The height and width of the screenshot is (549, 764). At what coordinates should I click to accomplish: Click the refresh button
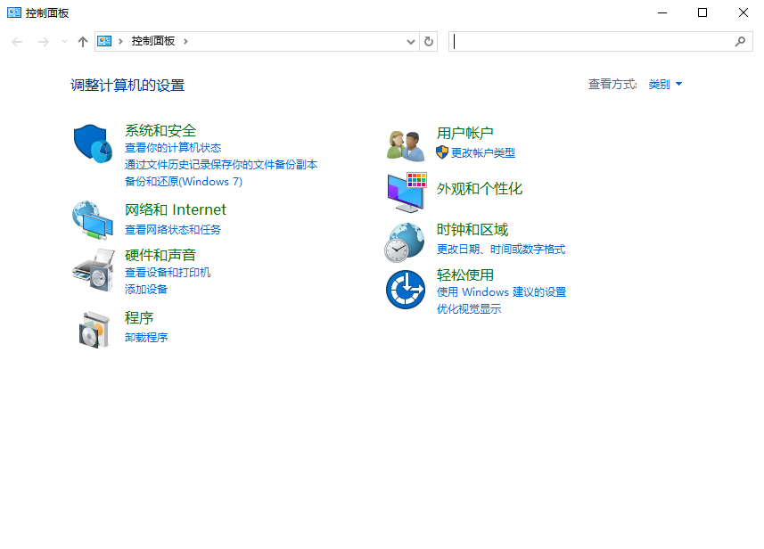point(428,41)
